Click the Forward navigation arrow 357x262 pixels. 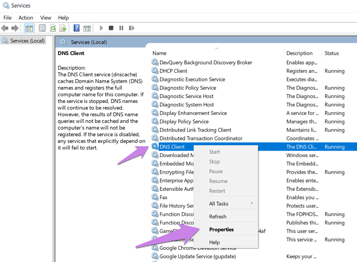pos(15,28)
